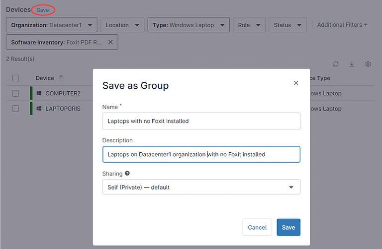This screenshot has width=382, height=249.
Task: Click the blue Save button in dialog
Action: (x=288, y=227)
